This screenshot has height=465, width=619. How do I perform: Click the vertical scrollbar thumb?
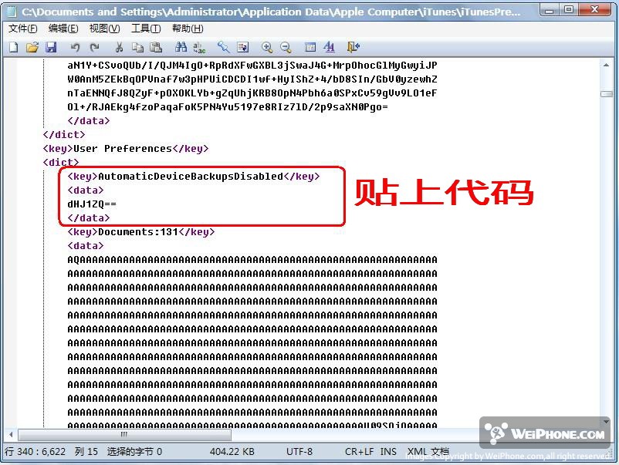tap(606, 94)
